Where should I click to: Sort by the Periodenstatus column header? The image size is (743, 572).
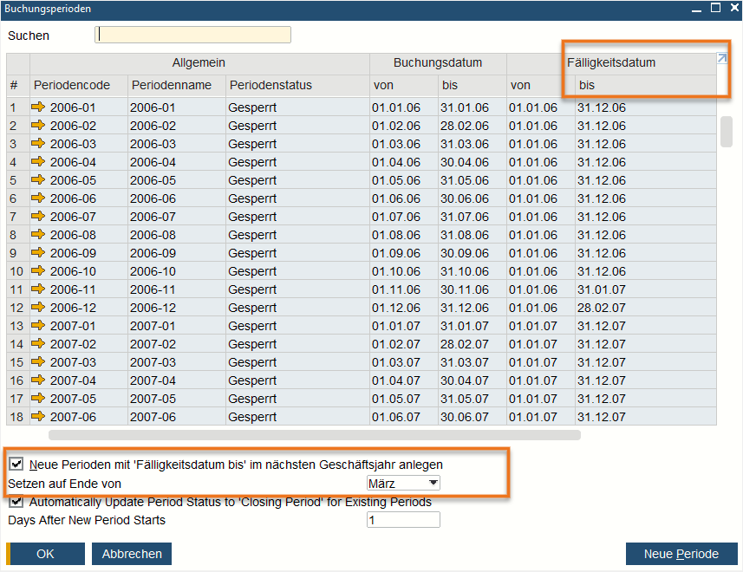270,85
